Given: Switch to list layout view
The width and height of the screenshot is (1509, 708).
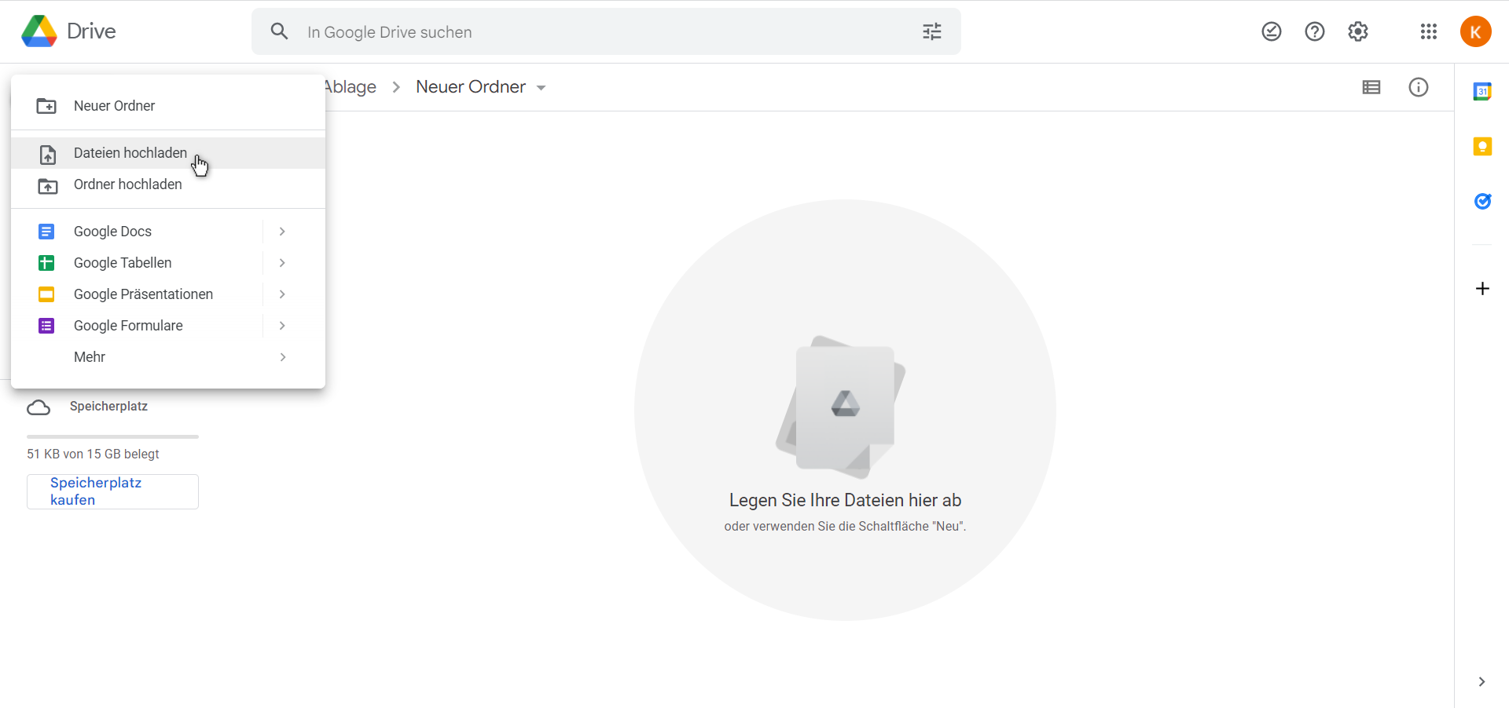Looking at the screenshot, I should pos(1371,87).
